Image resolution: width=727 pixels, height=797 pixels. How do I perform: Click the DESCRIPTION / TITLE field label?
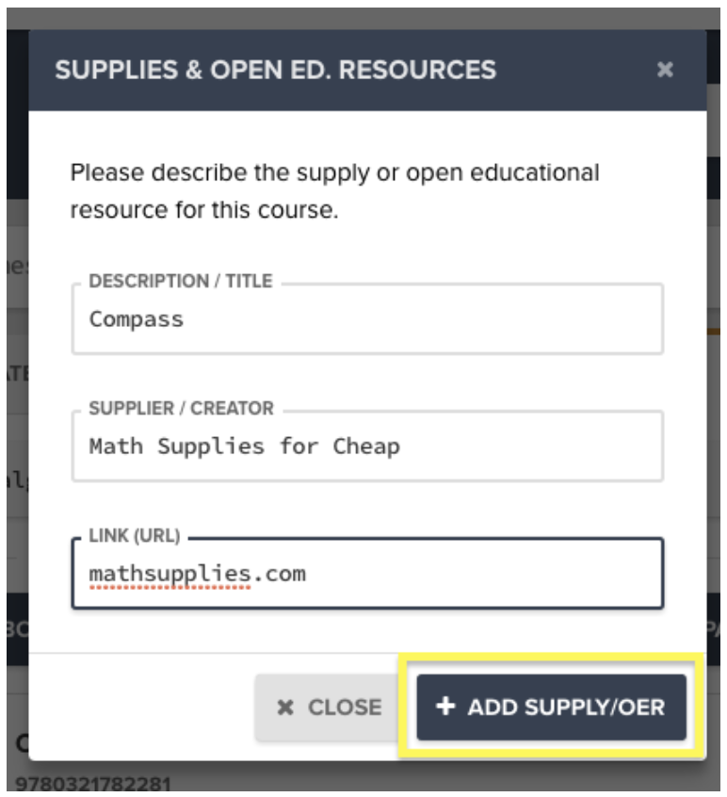click(180, 282)
